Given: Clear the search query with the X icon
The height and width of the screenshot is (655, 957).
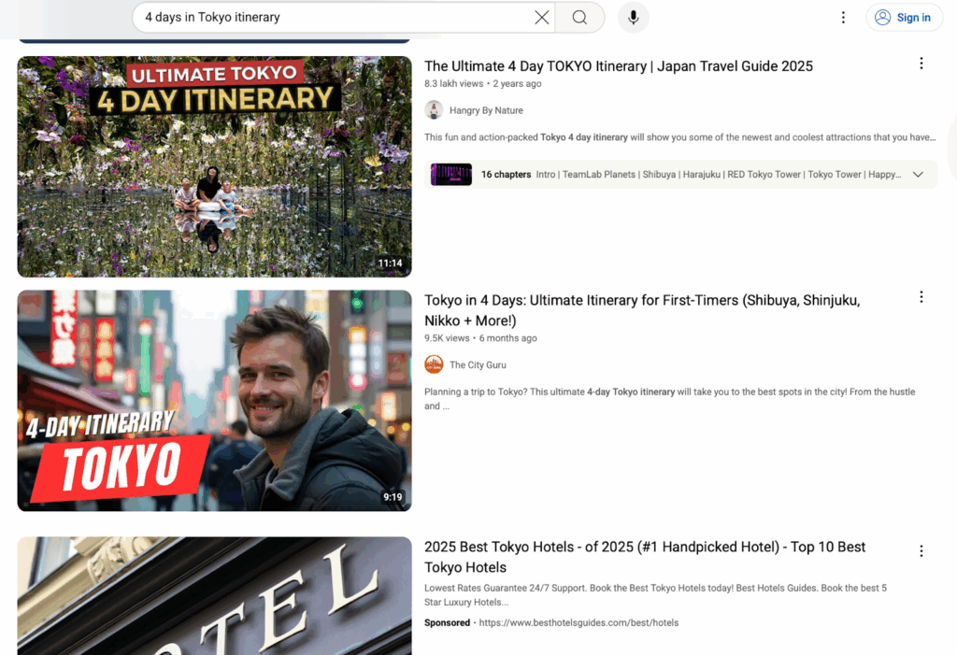Looking at the screenshot, I should [541, 17].
